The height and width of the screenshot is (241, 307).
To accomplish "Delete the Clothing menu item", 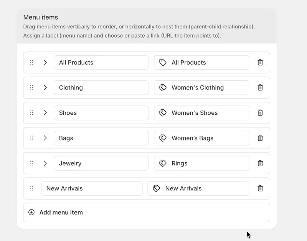I will [x=260, y=87].
